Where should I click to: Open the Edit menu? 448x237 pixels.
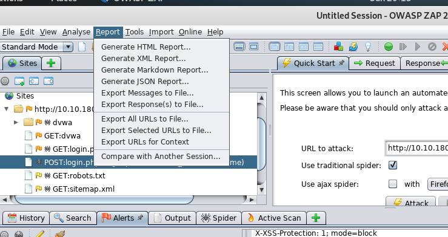coord(27,32)
